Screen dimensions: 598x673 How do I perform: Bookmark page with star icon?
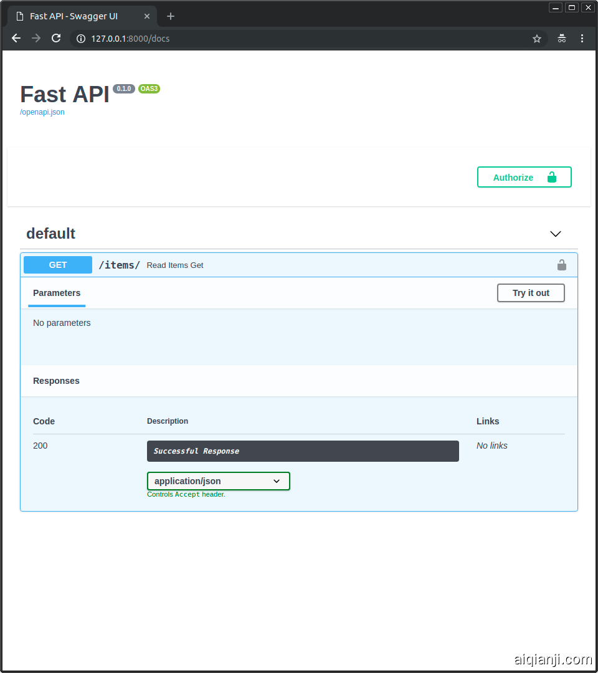537,39
